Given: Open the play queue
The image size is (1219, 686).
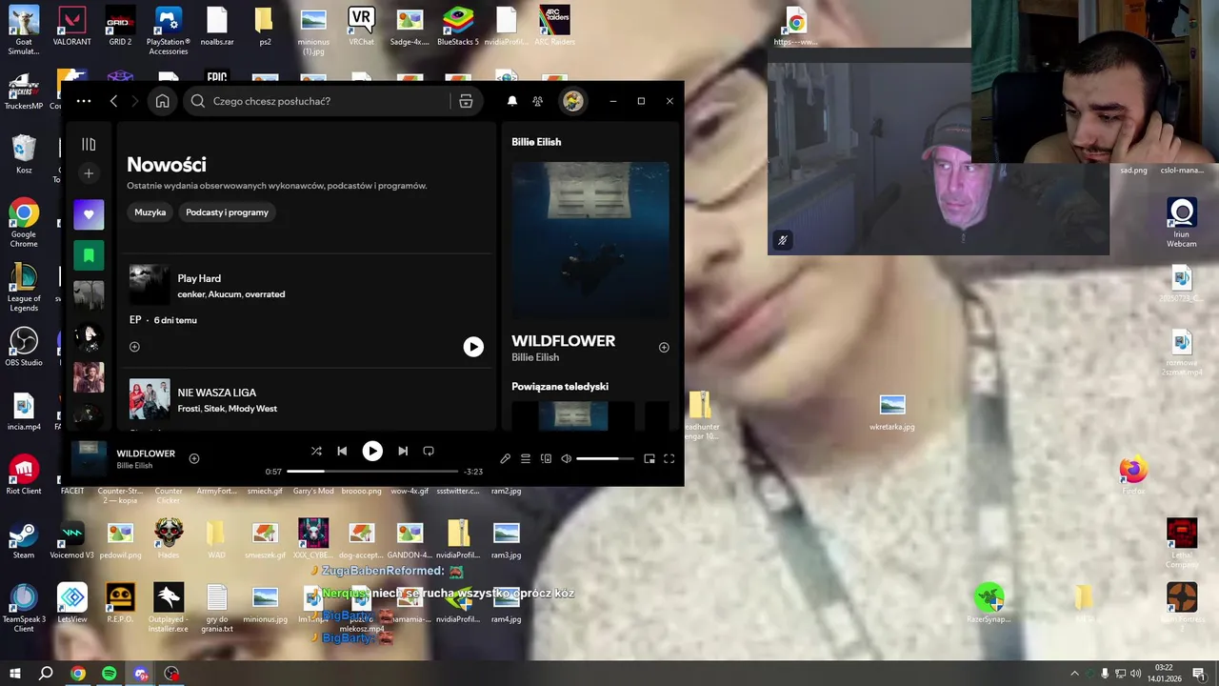Looking at the screenshot, I should 526,458.
